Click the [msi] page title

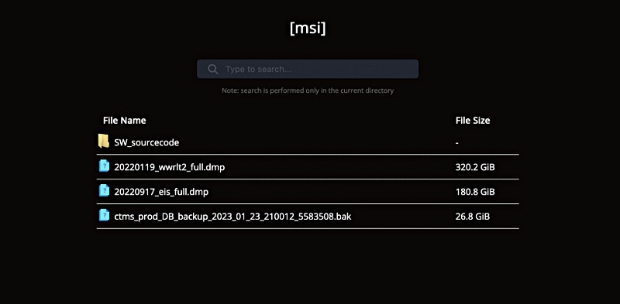[x=308, y=28]
